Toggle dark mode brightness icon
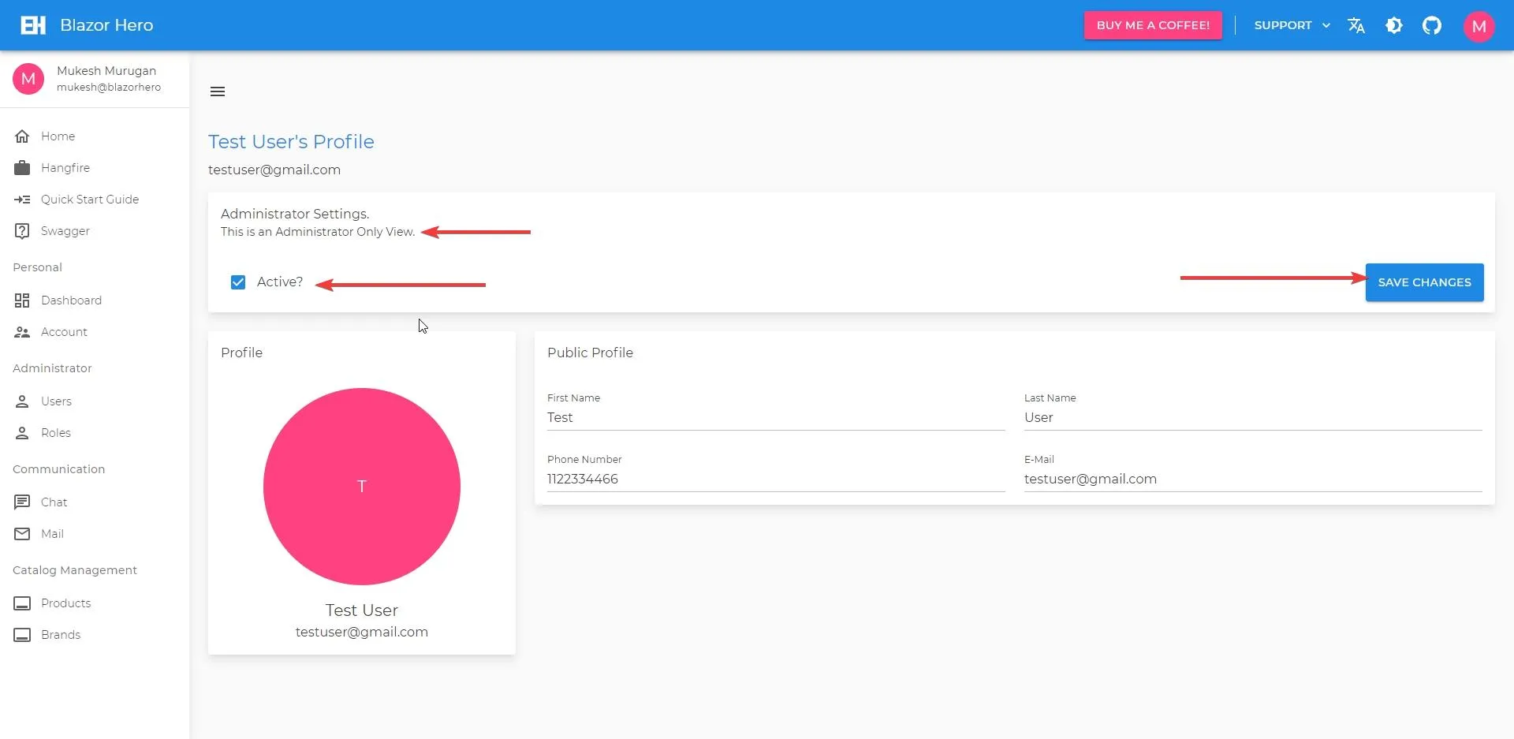Viewport: 1514px width, 739px height. (x=1393, y=25)
